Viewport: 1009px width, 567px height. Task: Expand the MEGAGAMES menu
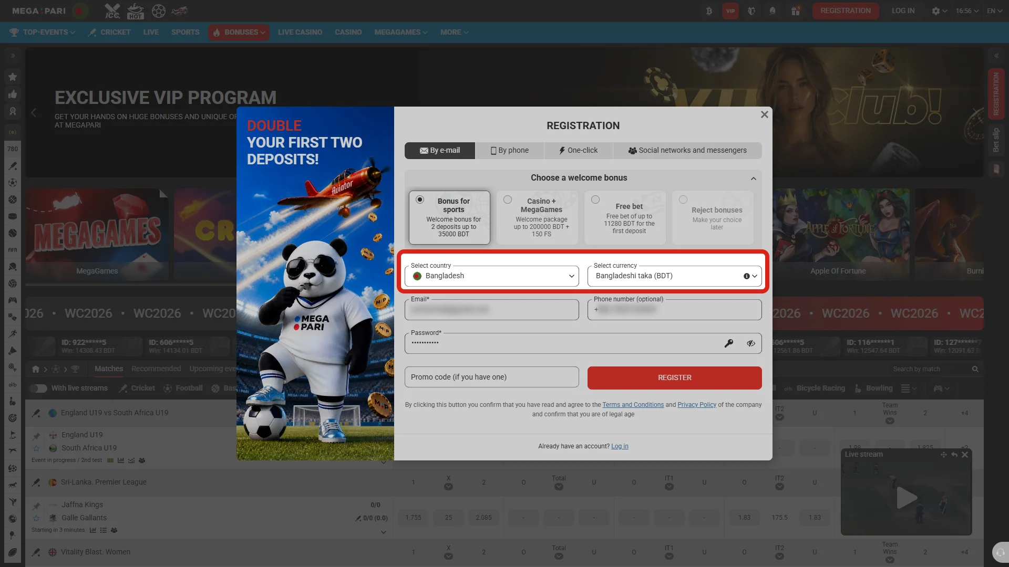pyautogui.click(x=401, y=32)
